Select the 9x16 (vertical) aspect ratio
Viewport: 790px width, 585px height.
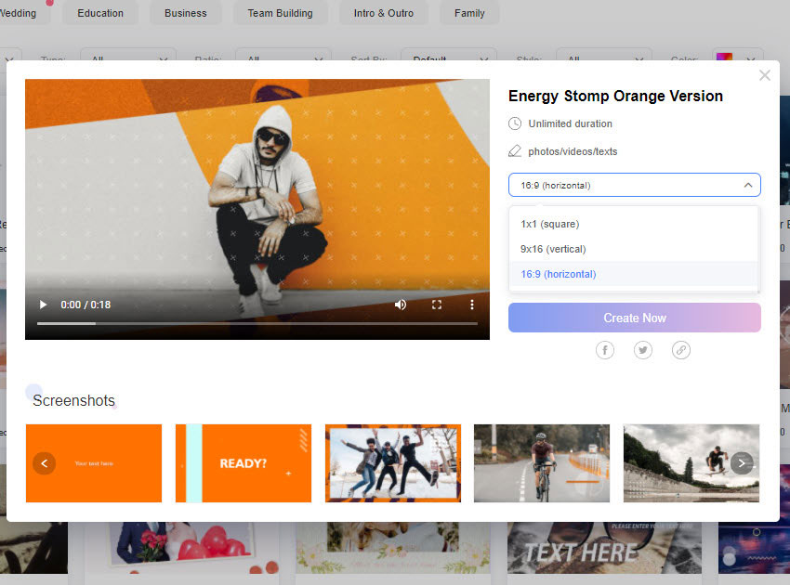(x=552, y=249)
